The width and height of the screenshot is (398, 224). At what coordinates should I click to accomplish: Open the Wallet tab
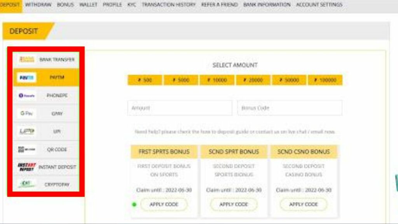coord(88,5)
